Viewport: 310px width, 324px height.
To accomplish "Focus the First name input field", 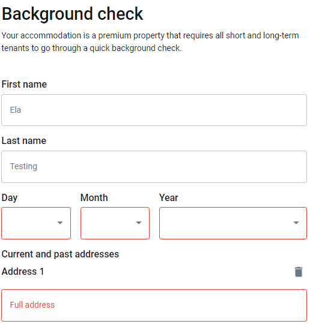I will click(x=154, y=110).
